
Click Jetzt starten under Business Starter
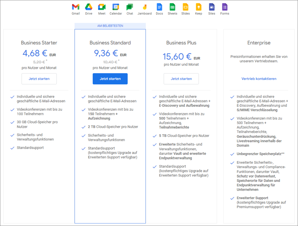click(39, 79)
